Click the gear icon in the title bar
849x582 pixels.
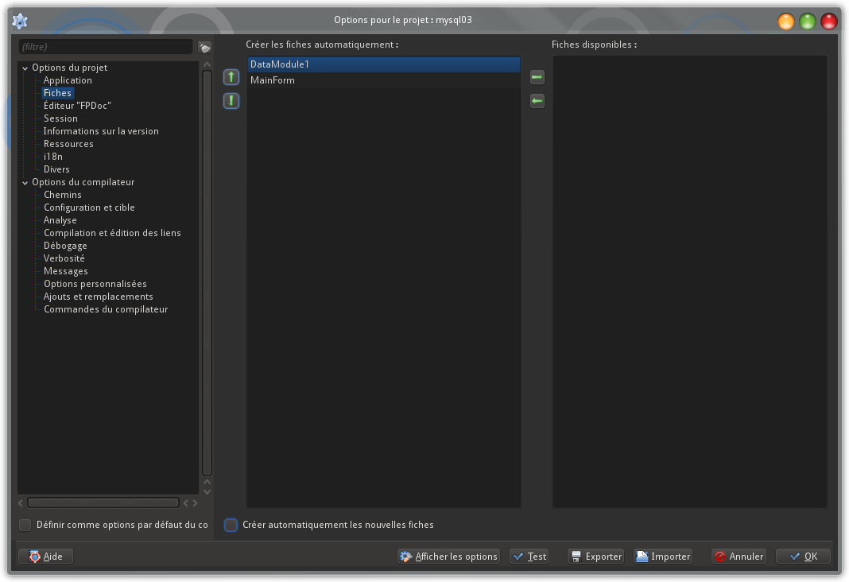pos(20,21)
